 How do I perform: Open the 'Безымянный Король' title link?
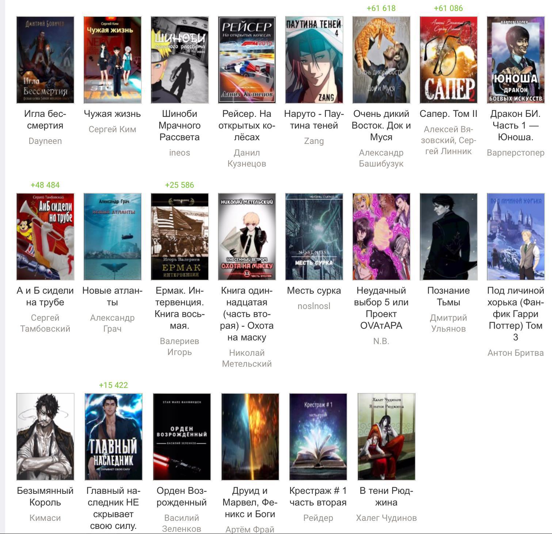coord(45,496)
